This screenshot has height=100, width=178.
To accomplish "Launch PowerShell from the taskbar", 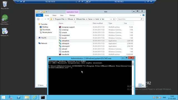I will point(19,97).
